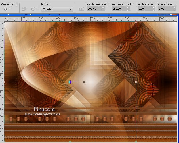Screen dimensions: 179x143
Task: Click the right-middle selection handle on canvas
Action: 136,82
